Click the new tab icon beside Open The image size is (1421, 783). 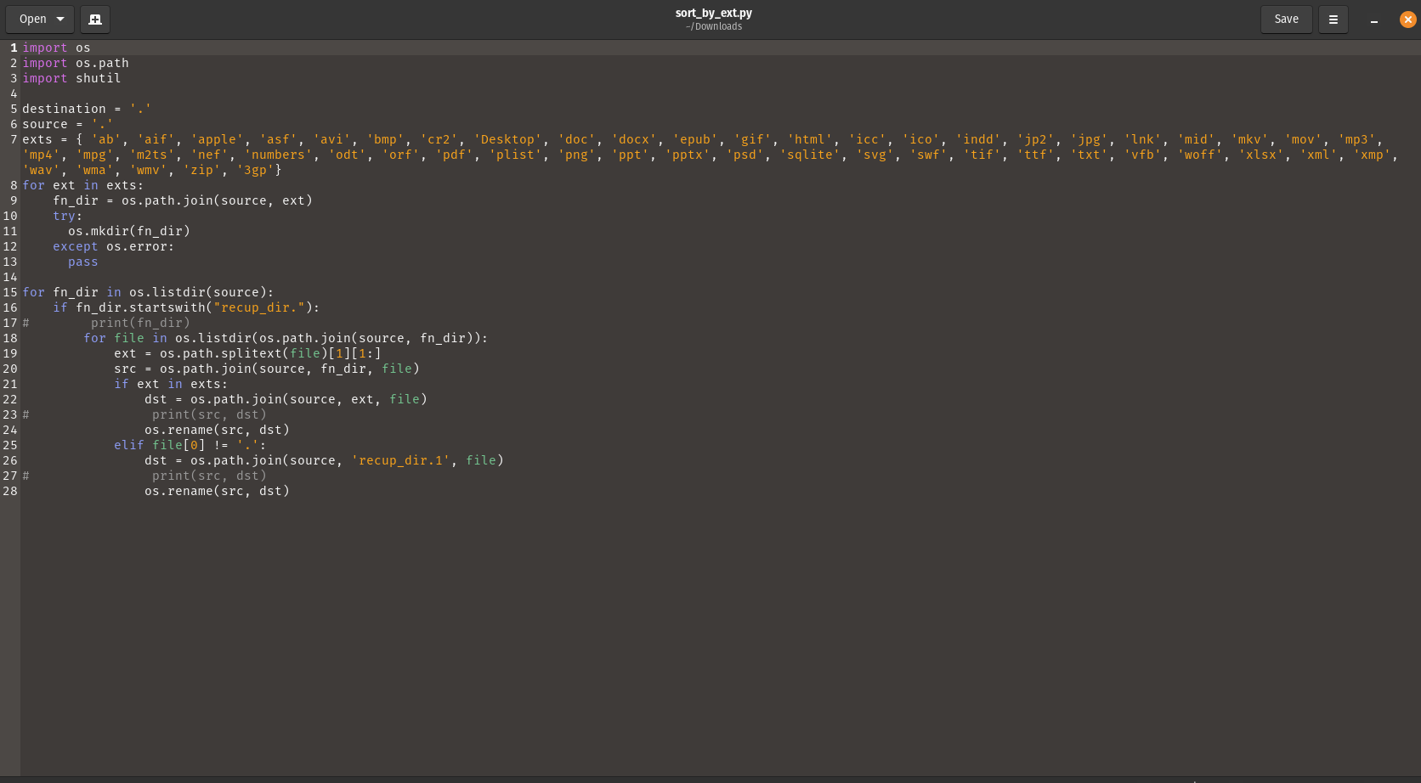point(94,19)
